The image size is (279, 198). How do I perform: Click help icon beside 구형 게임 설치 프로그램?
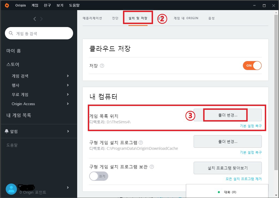pos(141,143)
